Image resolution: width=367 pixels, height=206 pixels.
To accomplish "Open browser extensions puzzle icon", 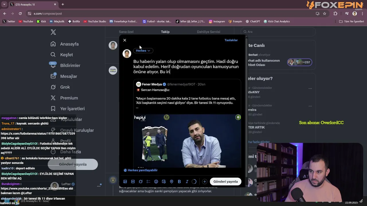I will [x=335, y=13].
